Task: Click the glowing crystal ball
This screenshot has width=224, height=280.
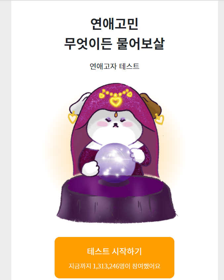Action: pos(114,162)
